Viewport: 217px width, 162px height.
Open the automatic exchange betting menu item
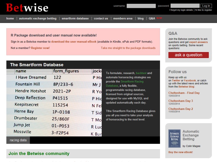coord(38,18)
